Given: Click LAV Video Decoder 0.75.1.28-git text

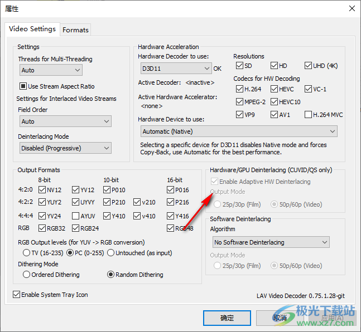Looking at the screenshot, I should (301, 296).
